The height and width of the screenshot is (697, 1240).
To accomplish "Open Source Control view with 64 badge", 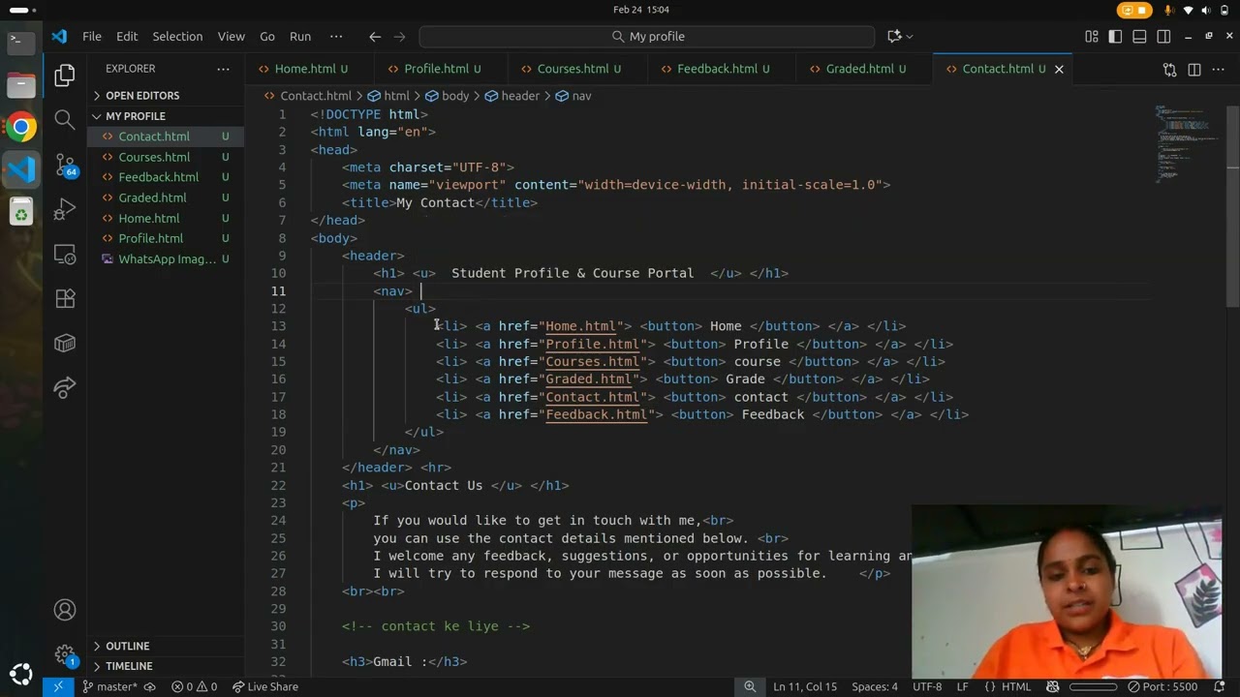I will [65, 165].
